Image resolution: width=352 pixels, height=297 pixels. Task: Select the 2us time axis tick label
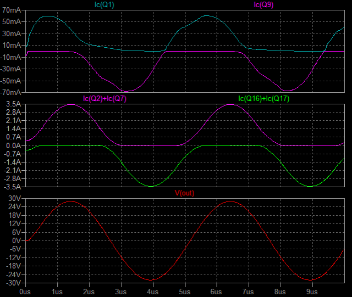coord(89,292)
